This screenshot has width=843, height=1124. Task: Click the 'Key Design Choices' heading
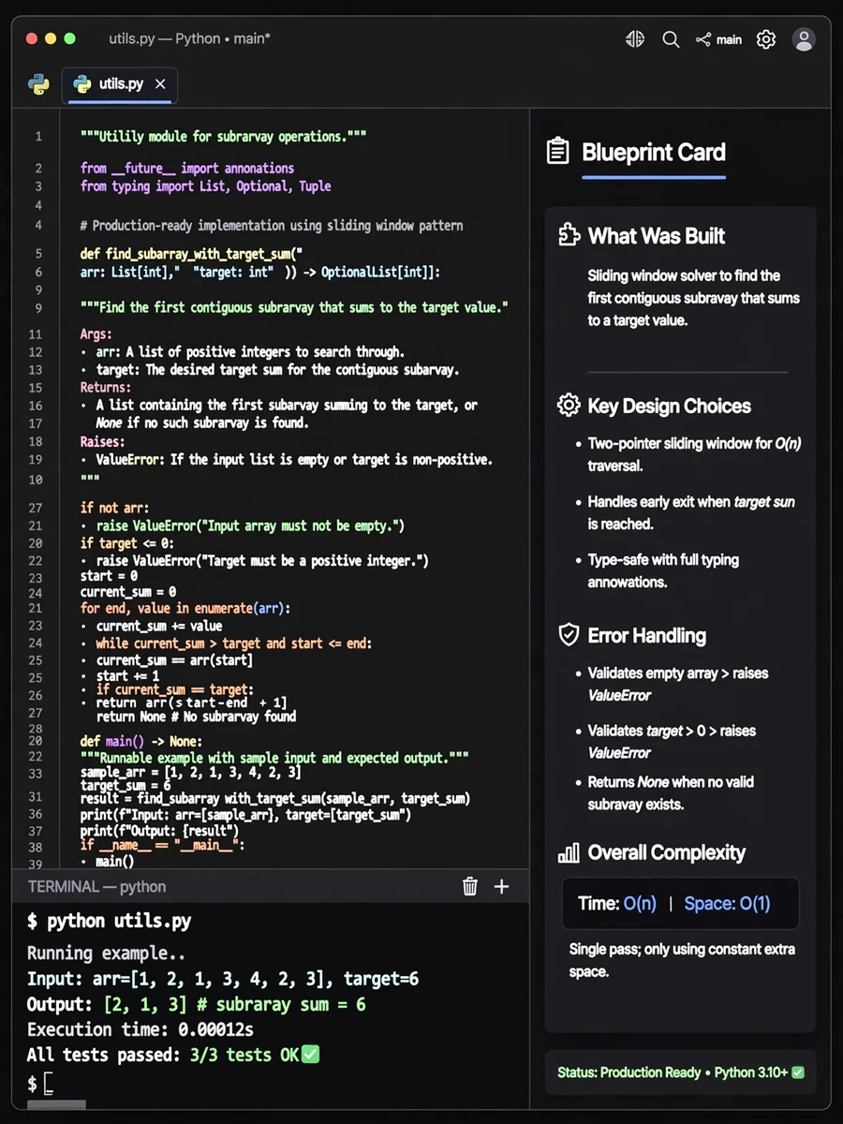[x=670, y=407]
